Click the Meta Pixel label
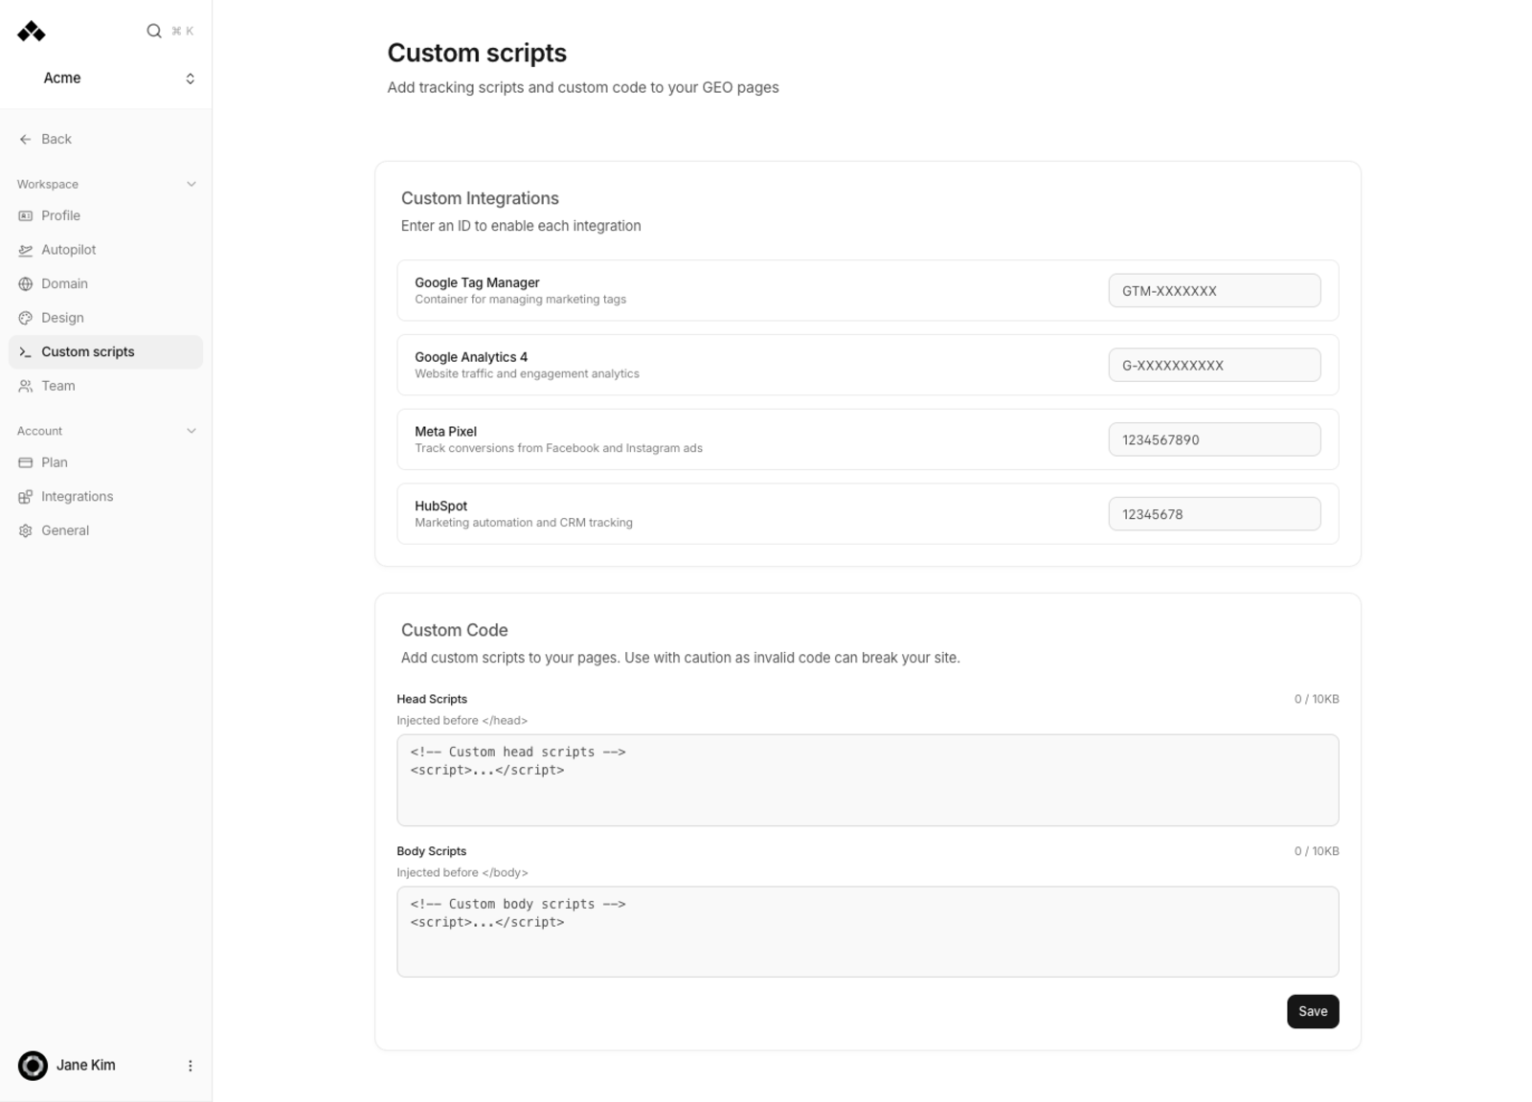Screen dimensions: 1532x1102 (445, 432)
